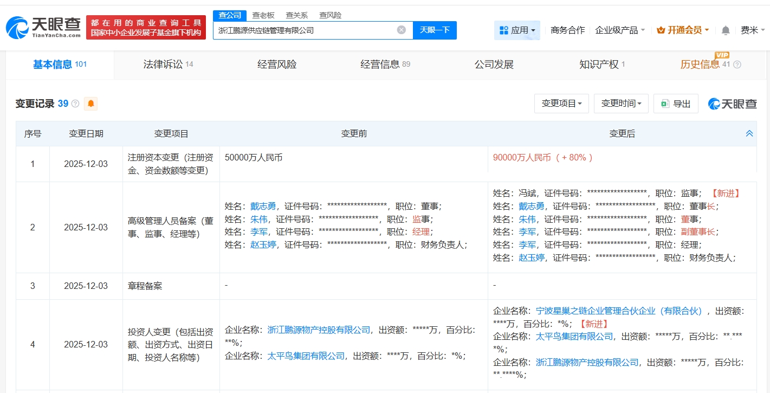Open the 太平鸟集团有限公司 link in 变更前 column
Viewport: 770px width, 393px height.
click(306, 356)
